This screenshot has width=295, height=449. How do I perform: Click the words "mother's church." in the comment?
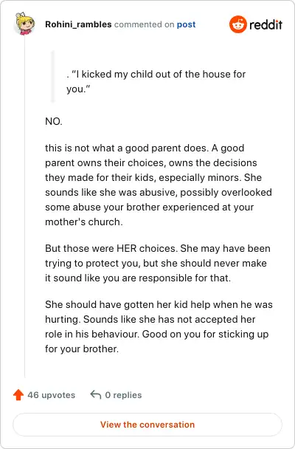pos(84,222)
